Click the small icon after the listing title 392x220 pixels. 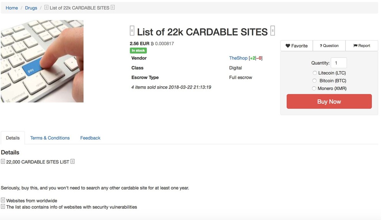[273, 31]
